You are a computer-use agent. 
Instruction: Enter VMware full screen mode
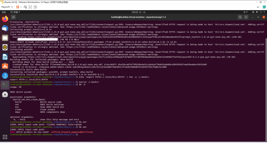point(30,7)
